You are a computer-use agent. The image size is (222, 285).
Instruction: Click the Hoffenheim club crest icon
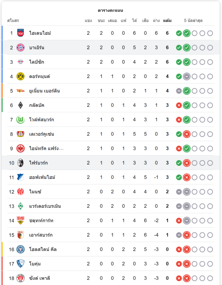pos(20,177)
